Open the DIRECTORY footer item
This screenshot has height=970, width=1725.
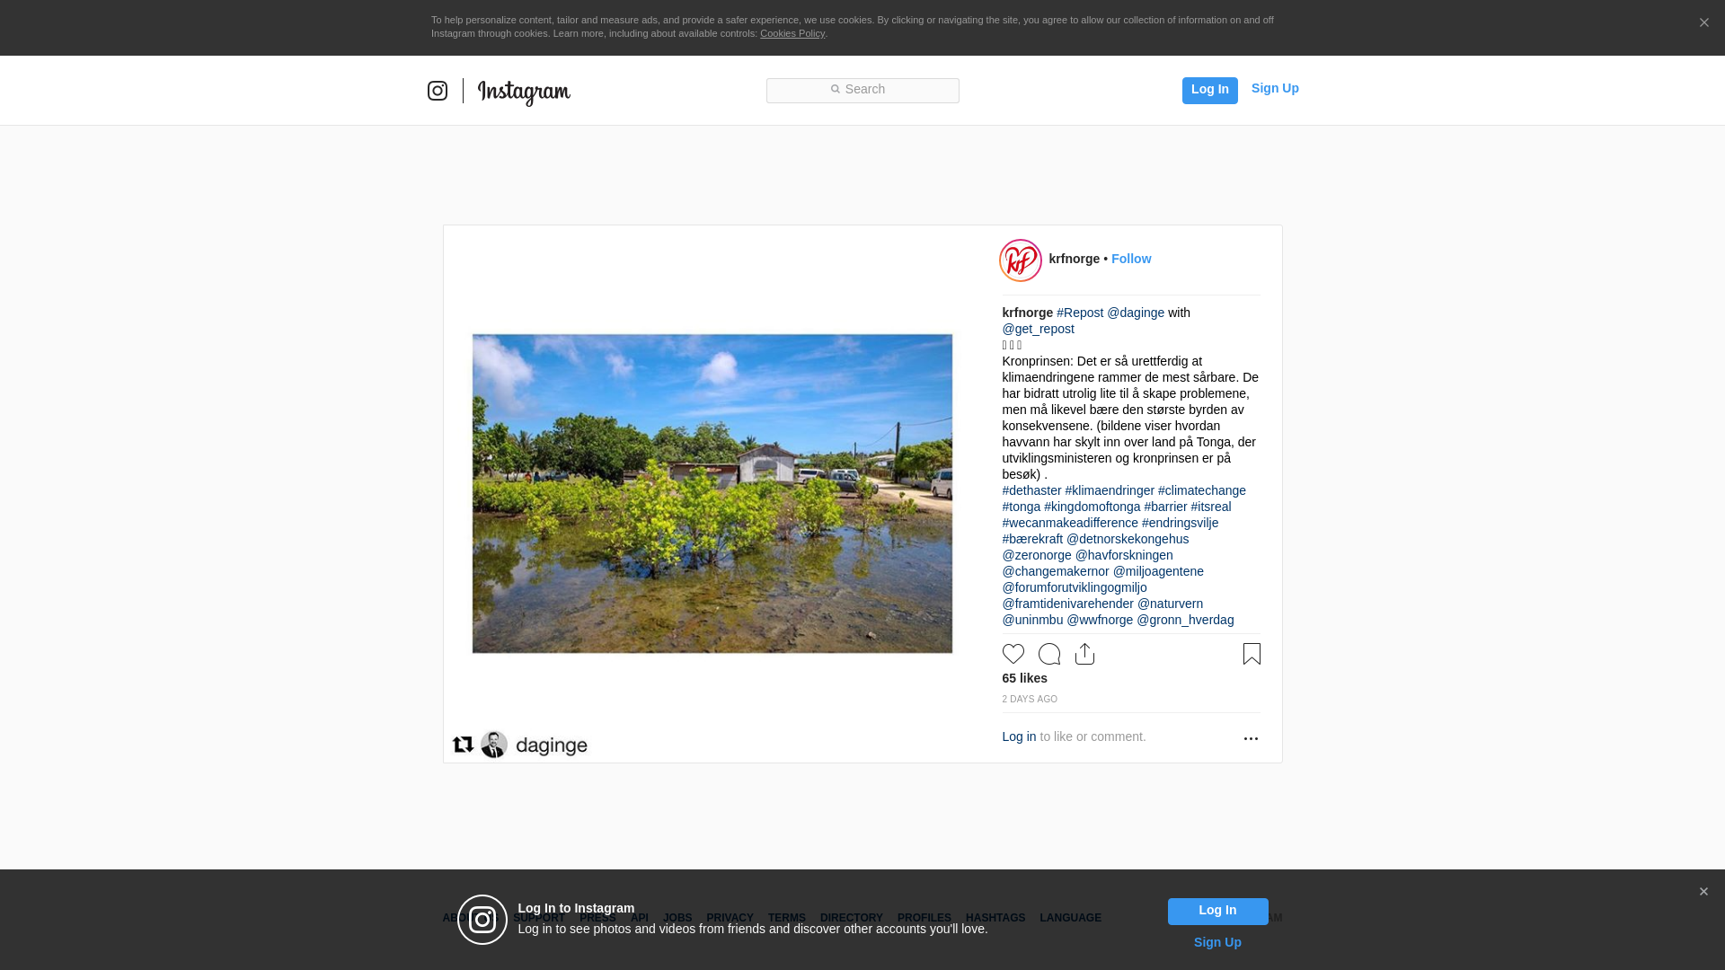[851, 918]
